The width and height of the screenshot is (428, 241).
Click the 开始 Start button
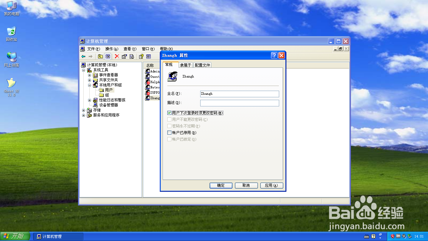[15, 236]
